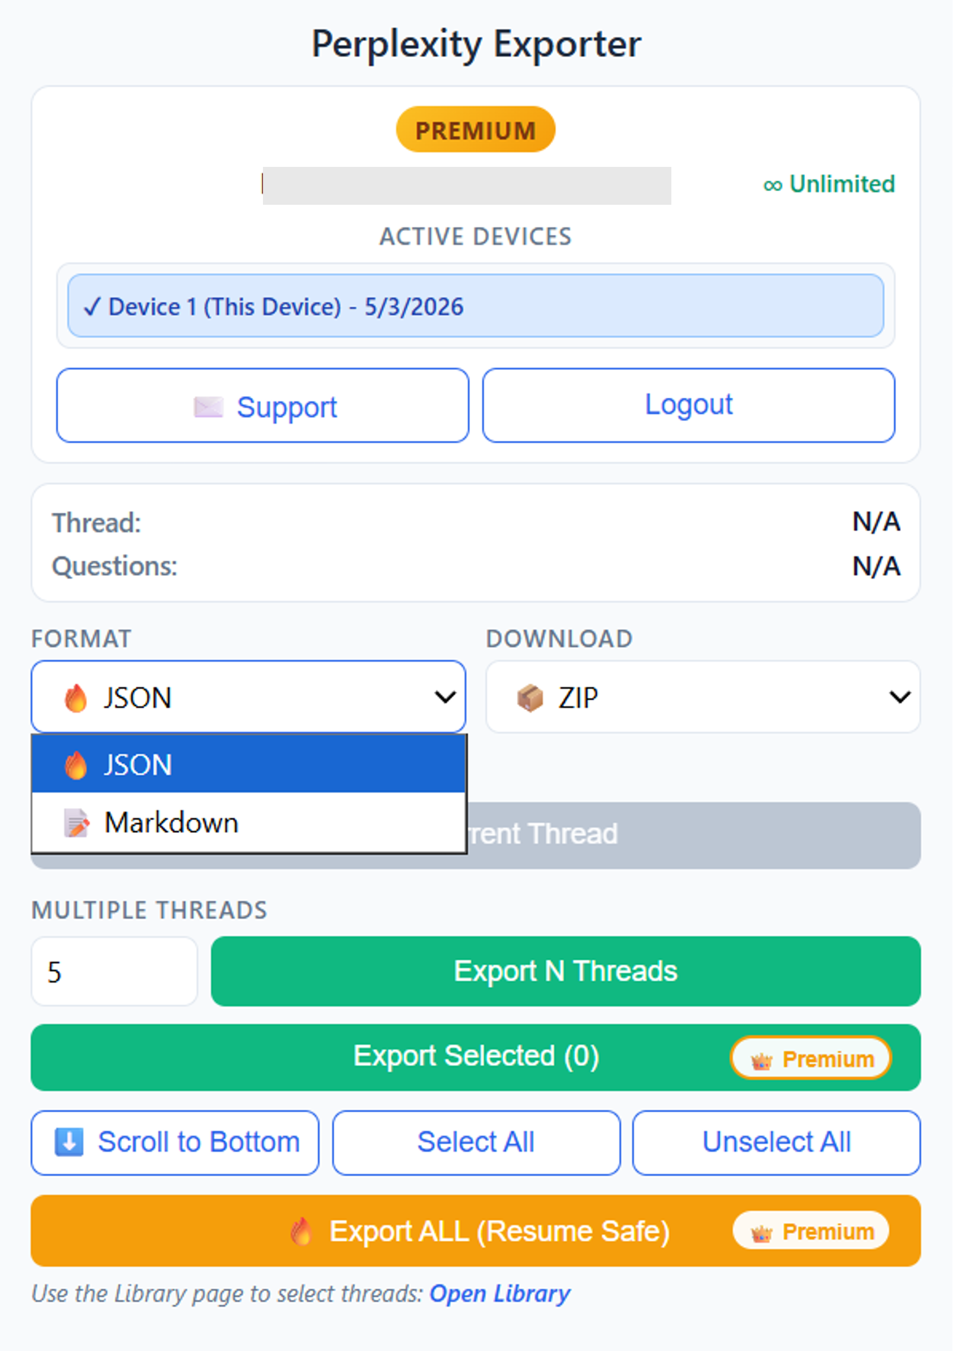Click the down-arrow icon on Scroll to Bottom
Viewport: 953px width, 1351px height.
(x=69, y=1142)
